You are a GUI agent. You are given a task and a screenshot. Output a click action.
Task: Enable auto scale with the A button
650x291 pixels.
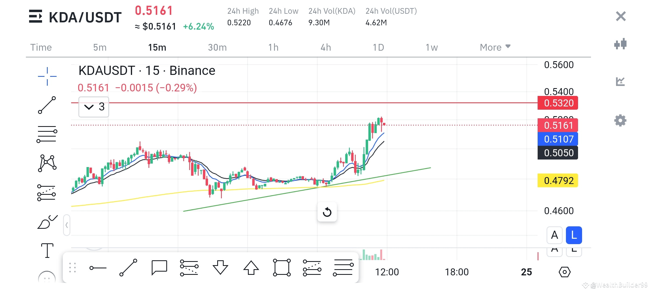click(x=554, y=235)
